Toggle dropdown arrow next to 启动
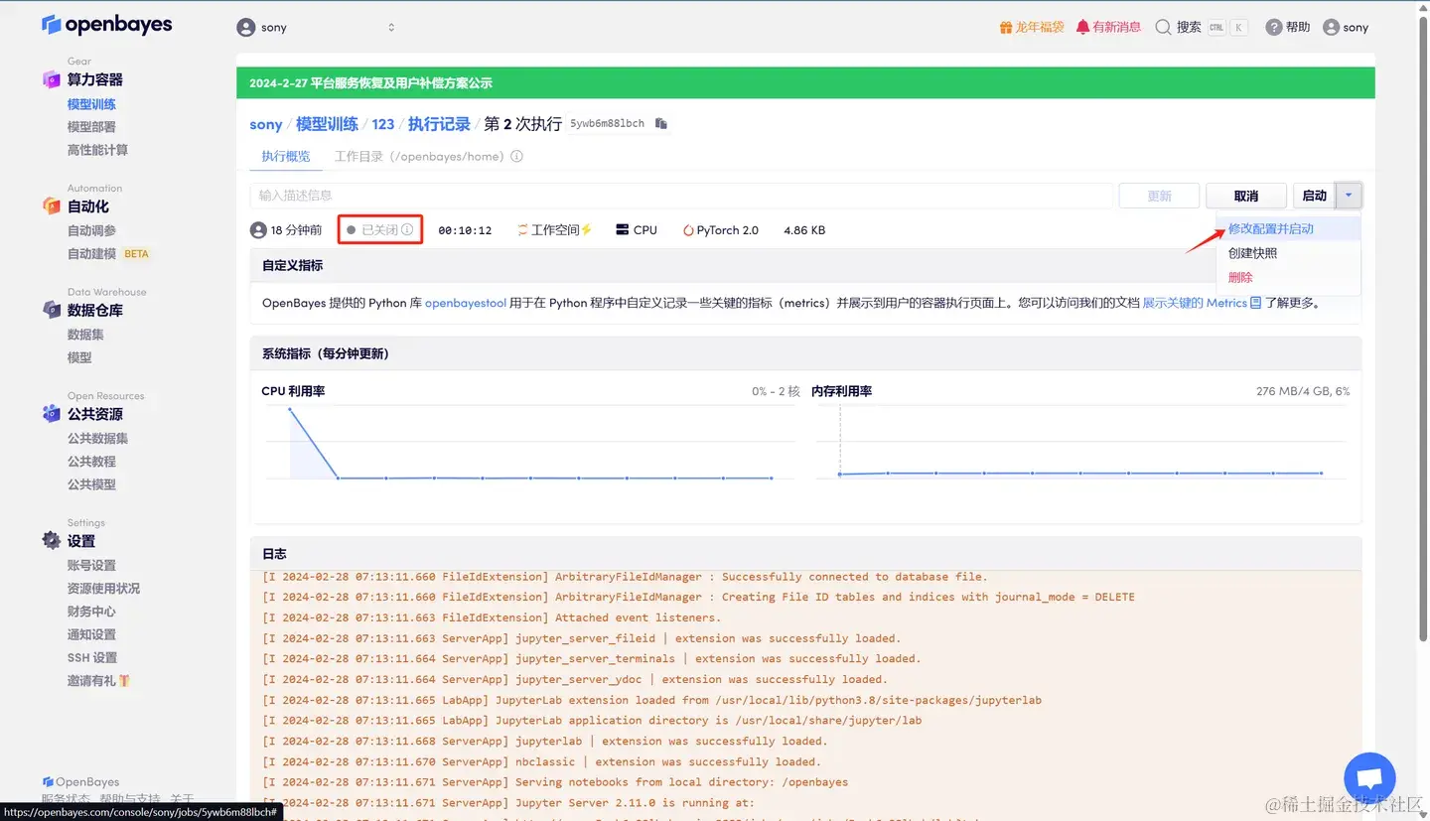 click(x=1349, y=196)
